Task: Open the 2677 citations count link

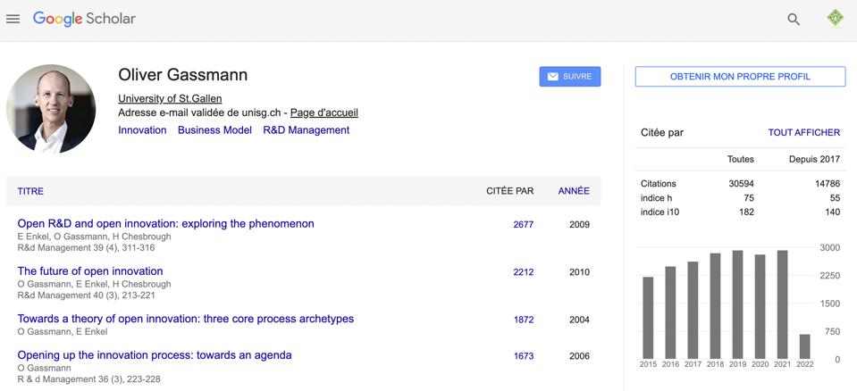Action: (x=523, y=225)
